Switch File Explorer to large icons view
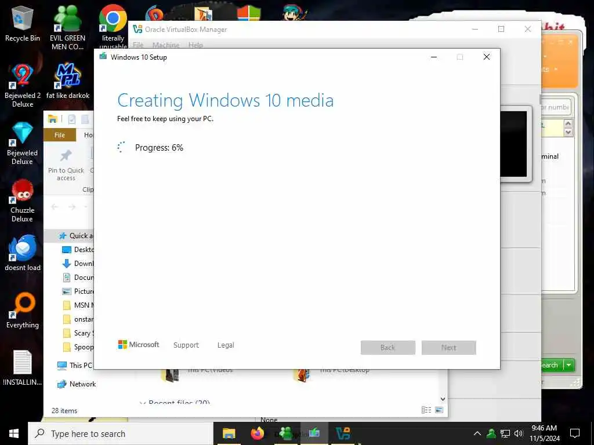This screenshot has width=594, height=445. pos(439,410)
